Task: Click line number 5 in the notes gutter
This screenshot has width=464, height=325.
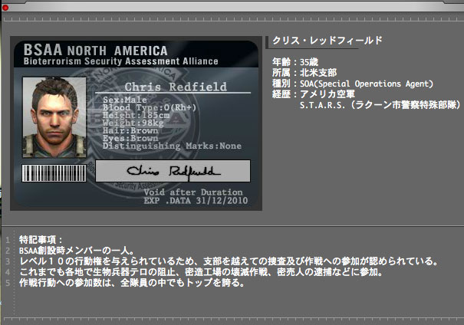Action: 8,283
